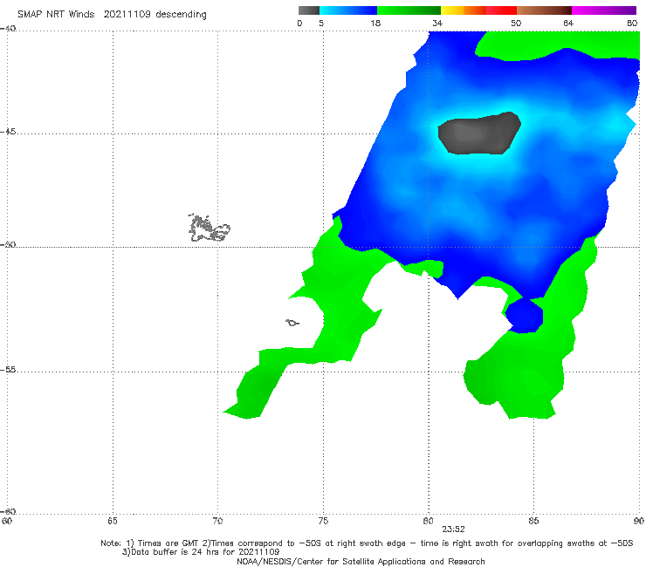The image size is (646, 567).
Task: Click the color bar label '64'
Action: (568, 24)
